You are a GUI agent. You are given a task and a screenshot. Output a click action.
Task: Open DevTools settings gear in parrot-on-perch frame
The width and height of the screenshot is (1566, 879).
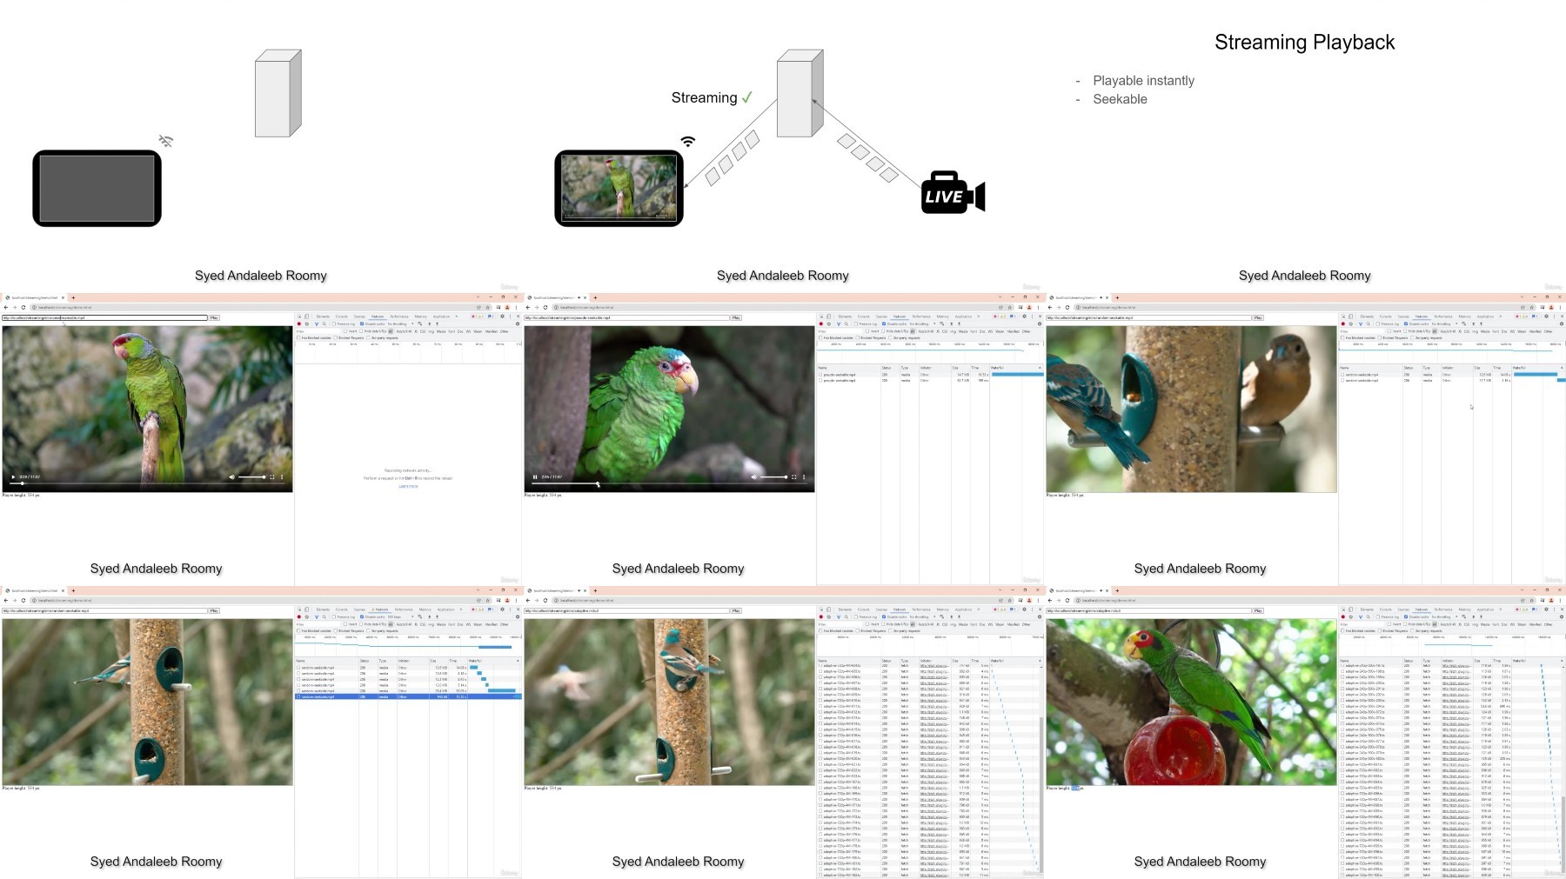point(502,316)
